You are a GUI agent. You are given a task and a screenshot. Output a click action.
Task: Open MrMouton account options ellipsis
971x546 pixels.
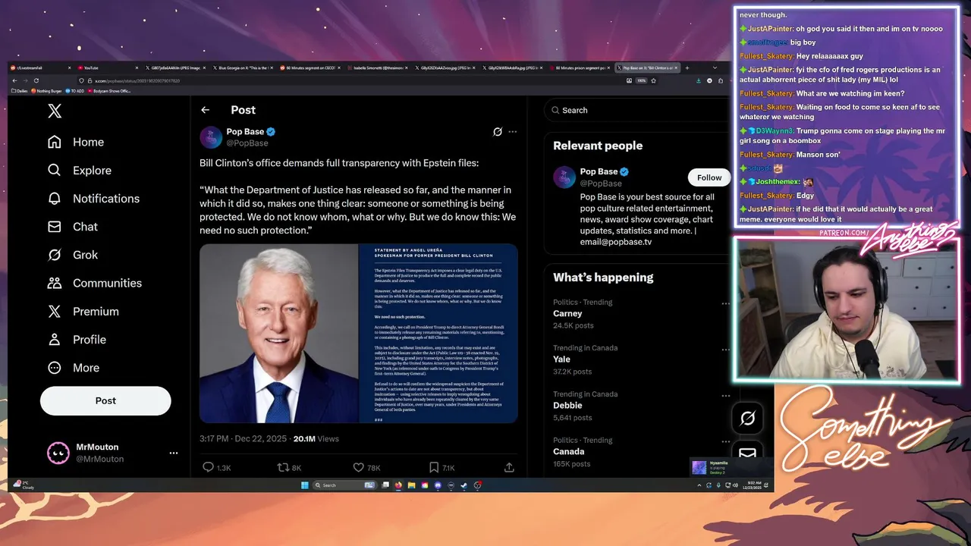174,453
